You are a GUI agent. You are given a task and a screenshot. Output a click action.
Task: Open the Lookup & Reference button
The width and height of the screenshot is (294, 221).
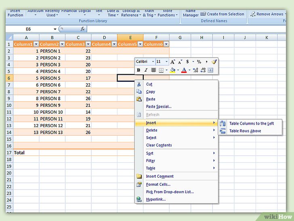131,13
